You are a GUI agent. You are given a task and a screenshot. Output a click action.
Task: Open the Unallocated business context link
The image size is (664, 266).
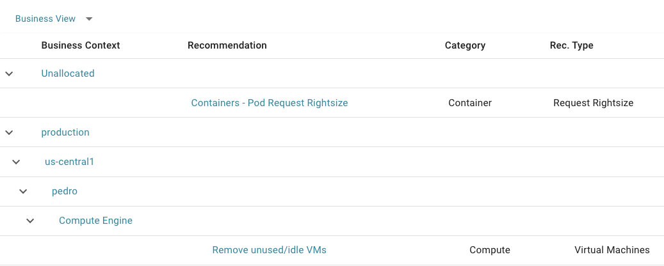point(68,74)
